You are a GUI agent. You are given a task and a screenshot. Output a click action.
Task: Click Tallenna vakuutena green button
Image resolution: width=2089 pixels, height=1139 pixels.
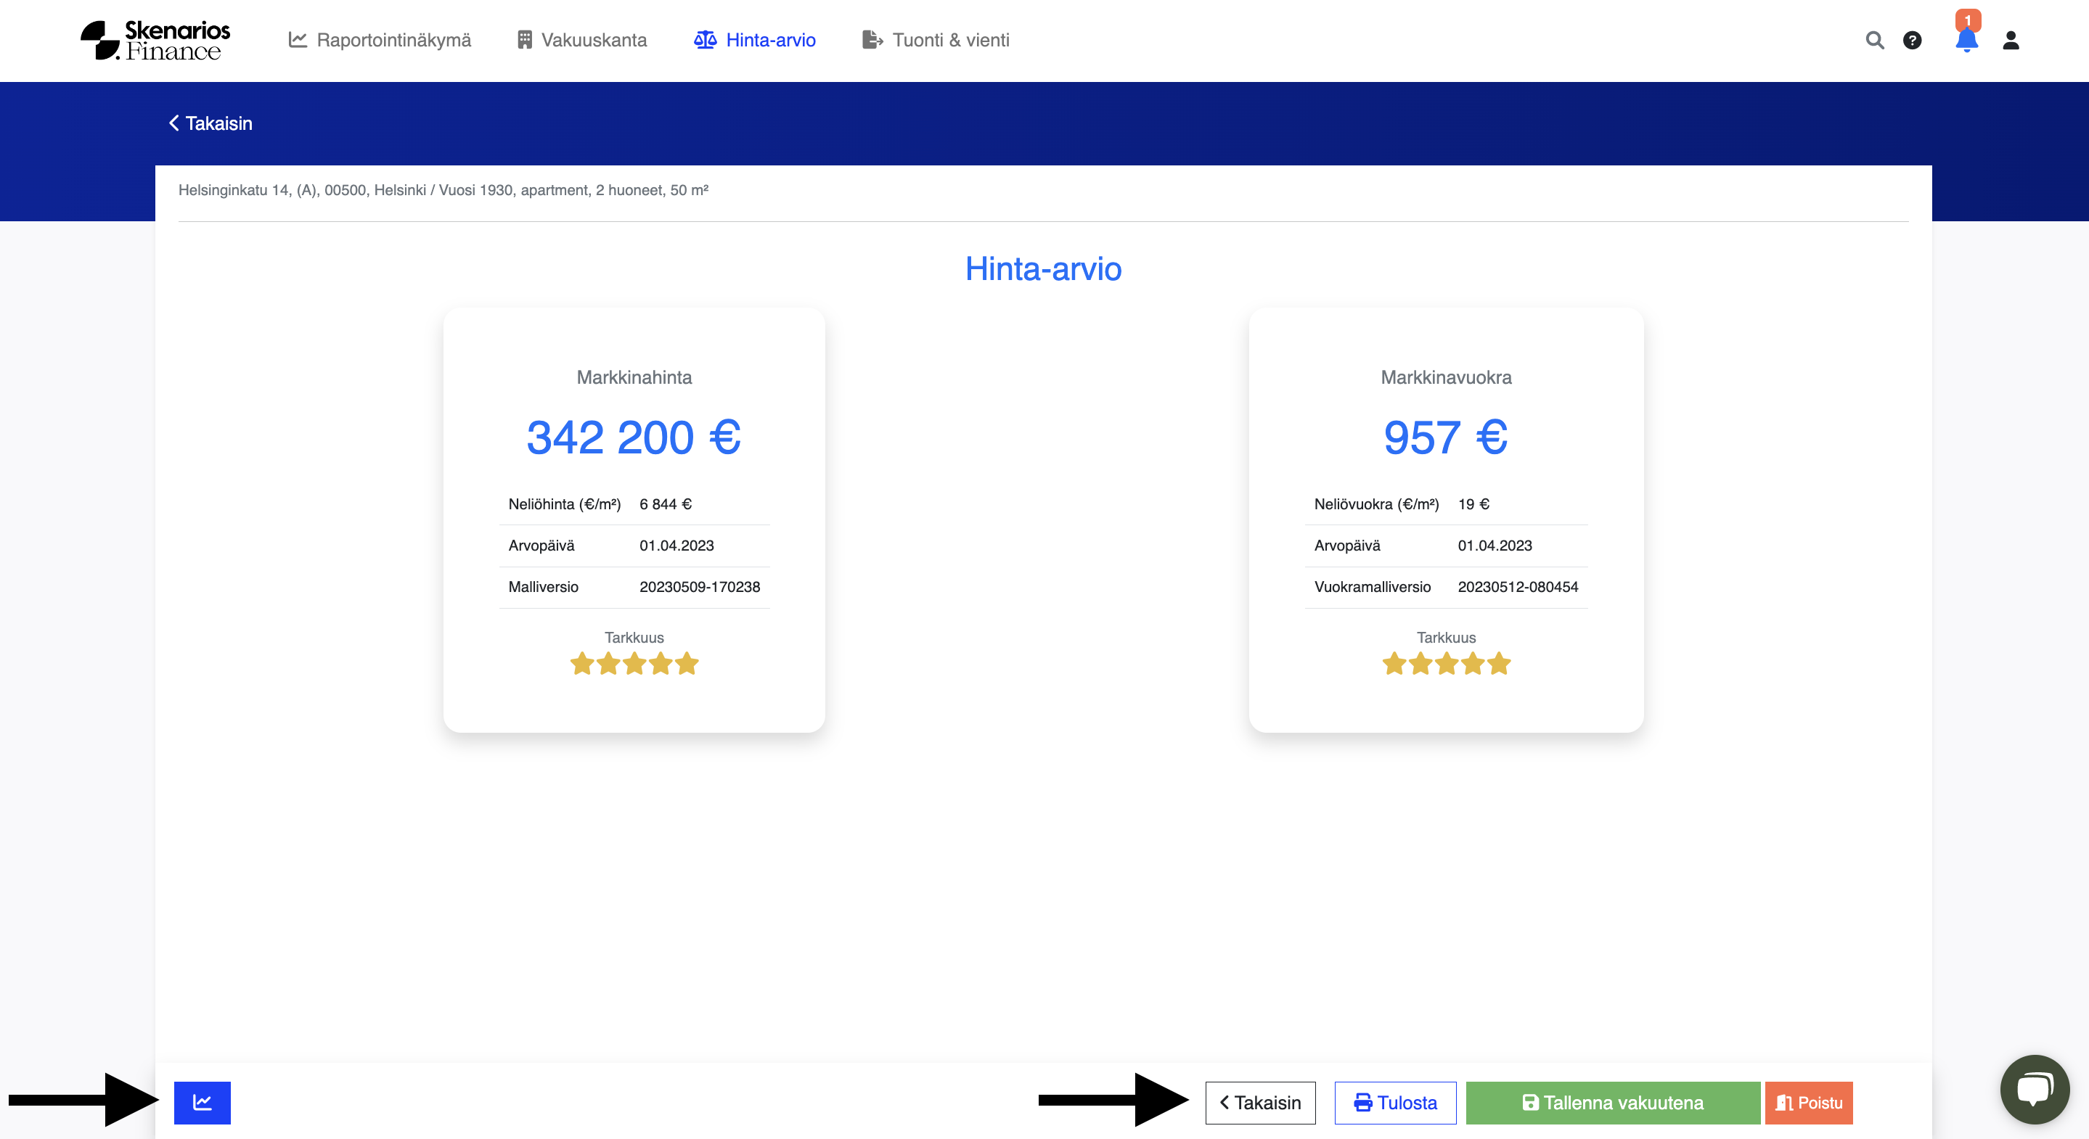pos(1612,1103)
